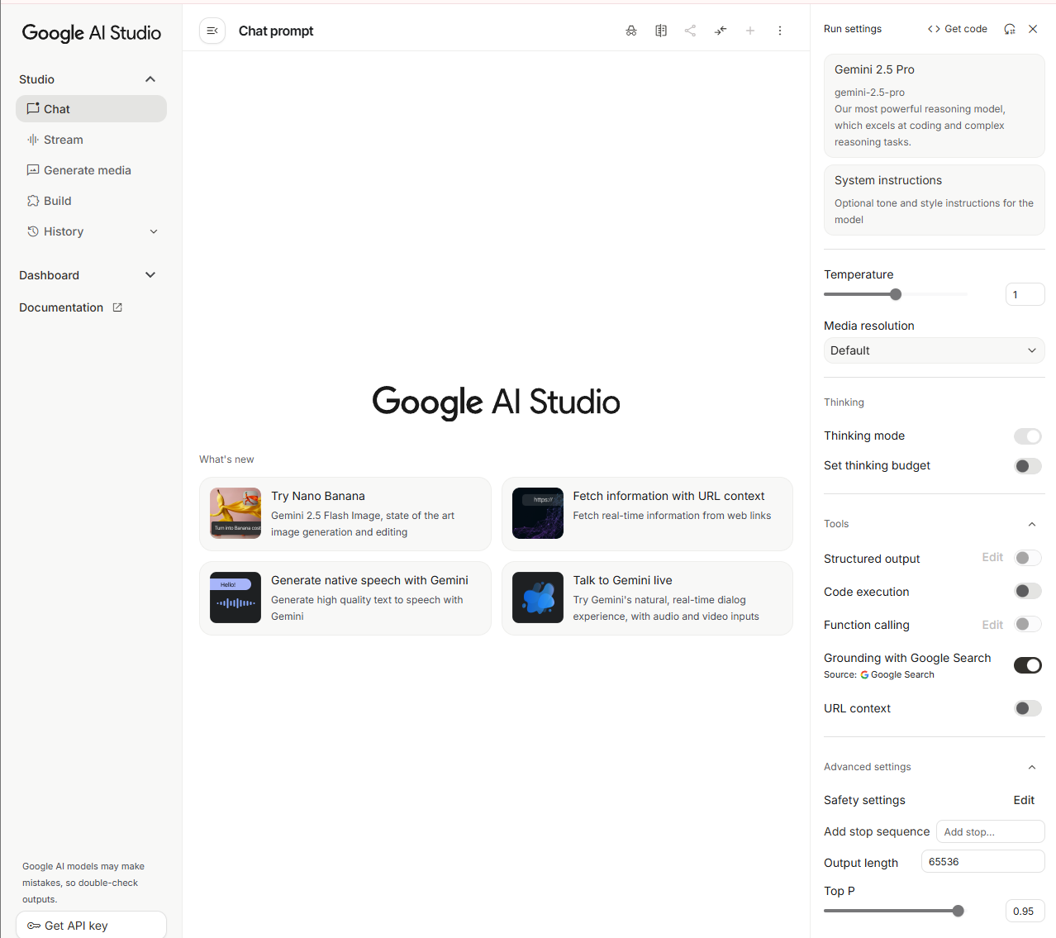Open the three-dot more options menu
Image resolution: width=1056 pixels, height=938 pixels.
point(780,31)
